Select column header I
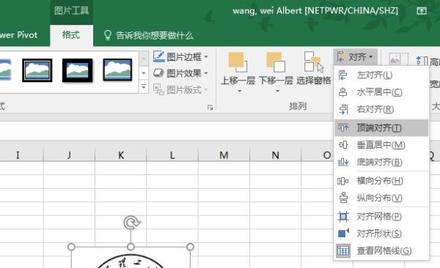Screen dimensions: 440x268 pos(18,155)
